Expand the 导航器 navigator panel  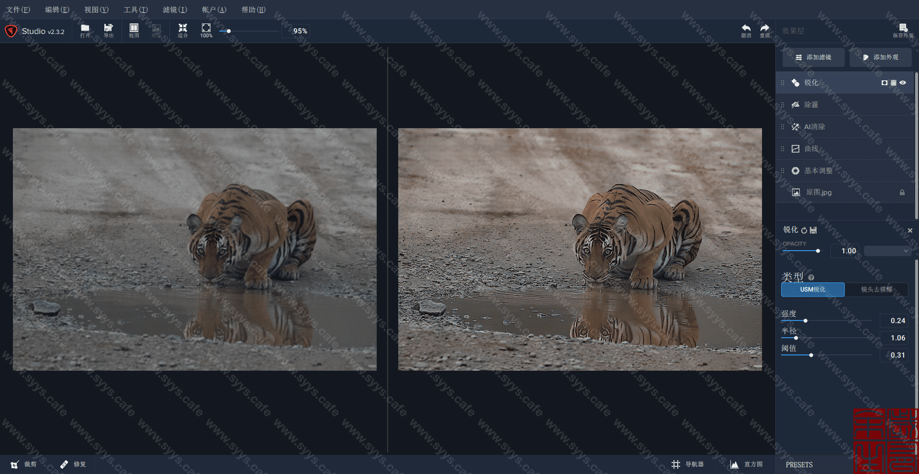click(x=688, y=464)
